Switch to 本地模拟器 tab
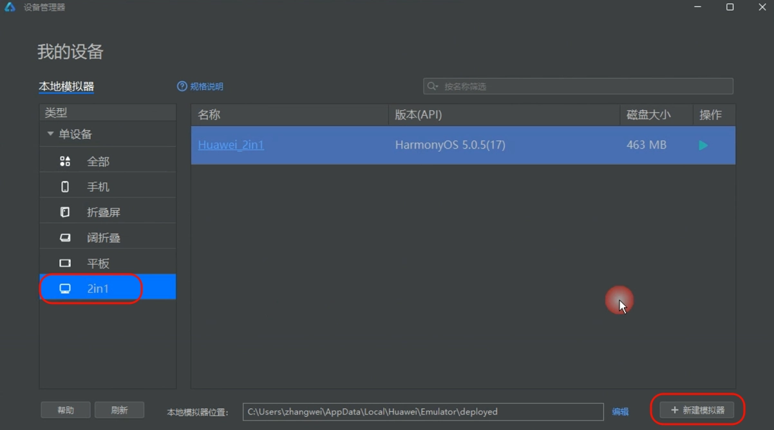 point(66,86)
